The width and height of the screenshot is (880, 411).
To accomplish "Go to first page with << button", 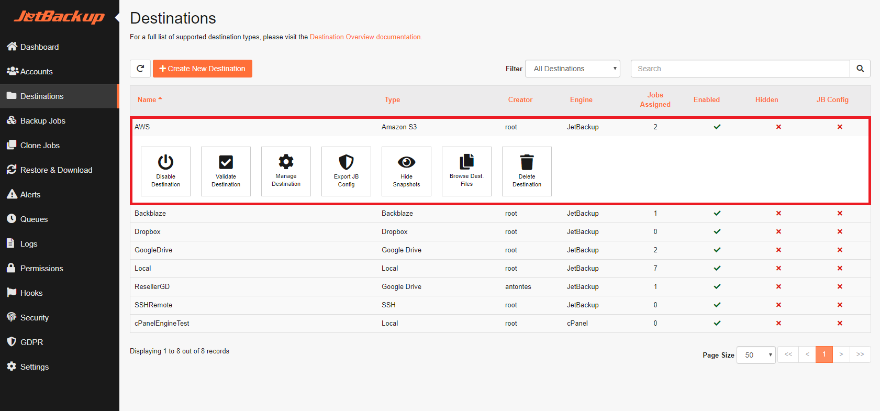I will pos(788,354).
